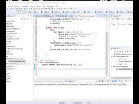Screen dimensions: 139x104
Task: Open the Source menu
Action: [10, 6]
